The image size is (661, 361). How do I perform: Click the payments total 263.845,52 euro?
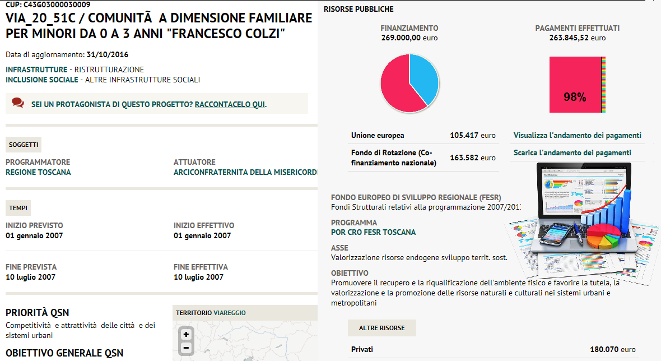(577, 38)
